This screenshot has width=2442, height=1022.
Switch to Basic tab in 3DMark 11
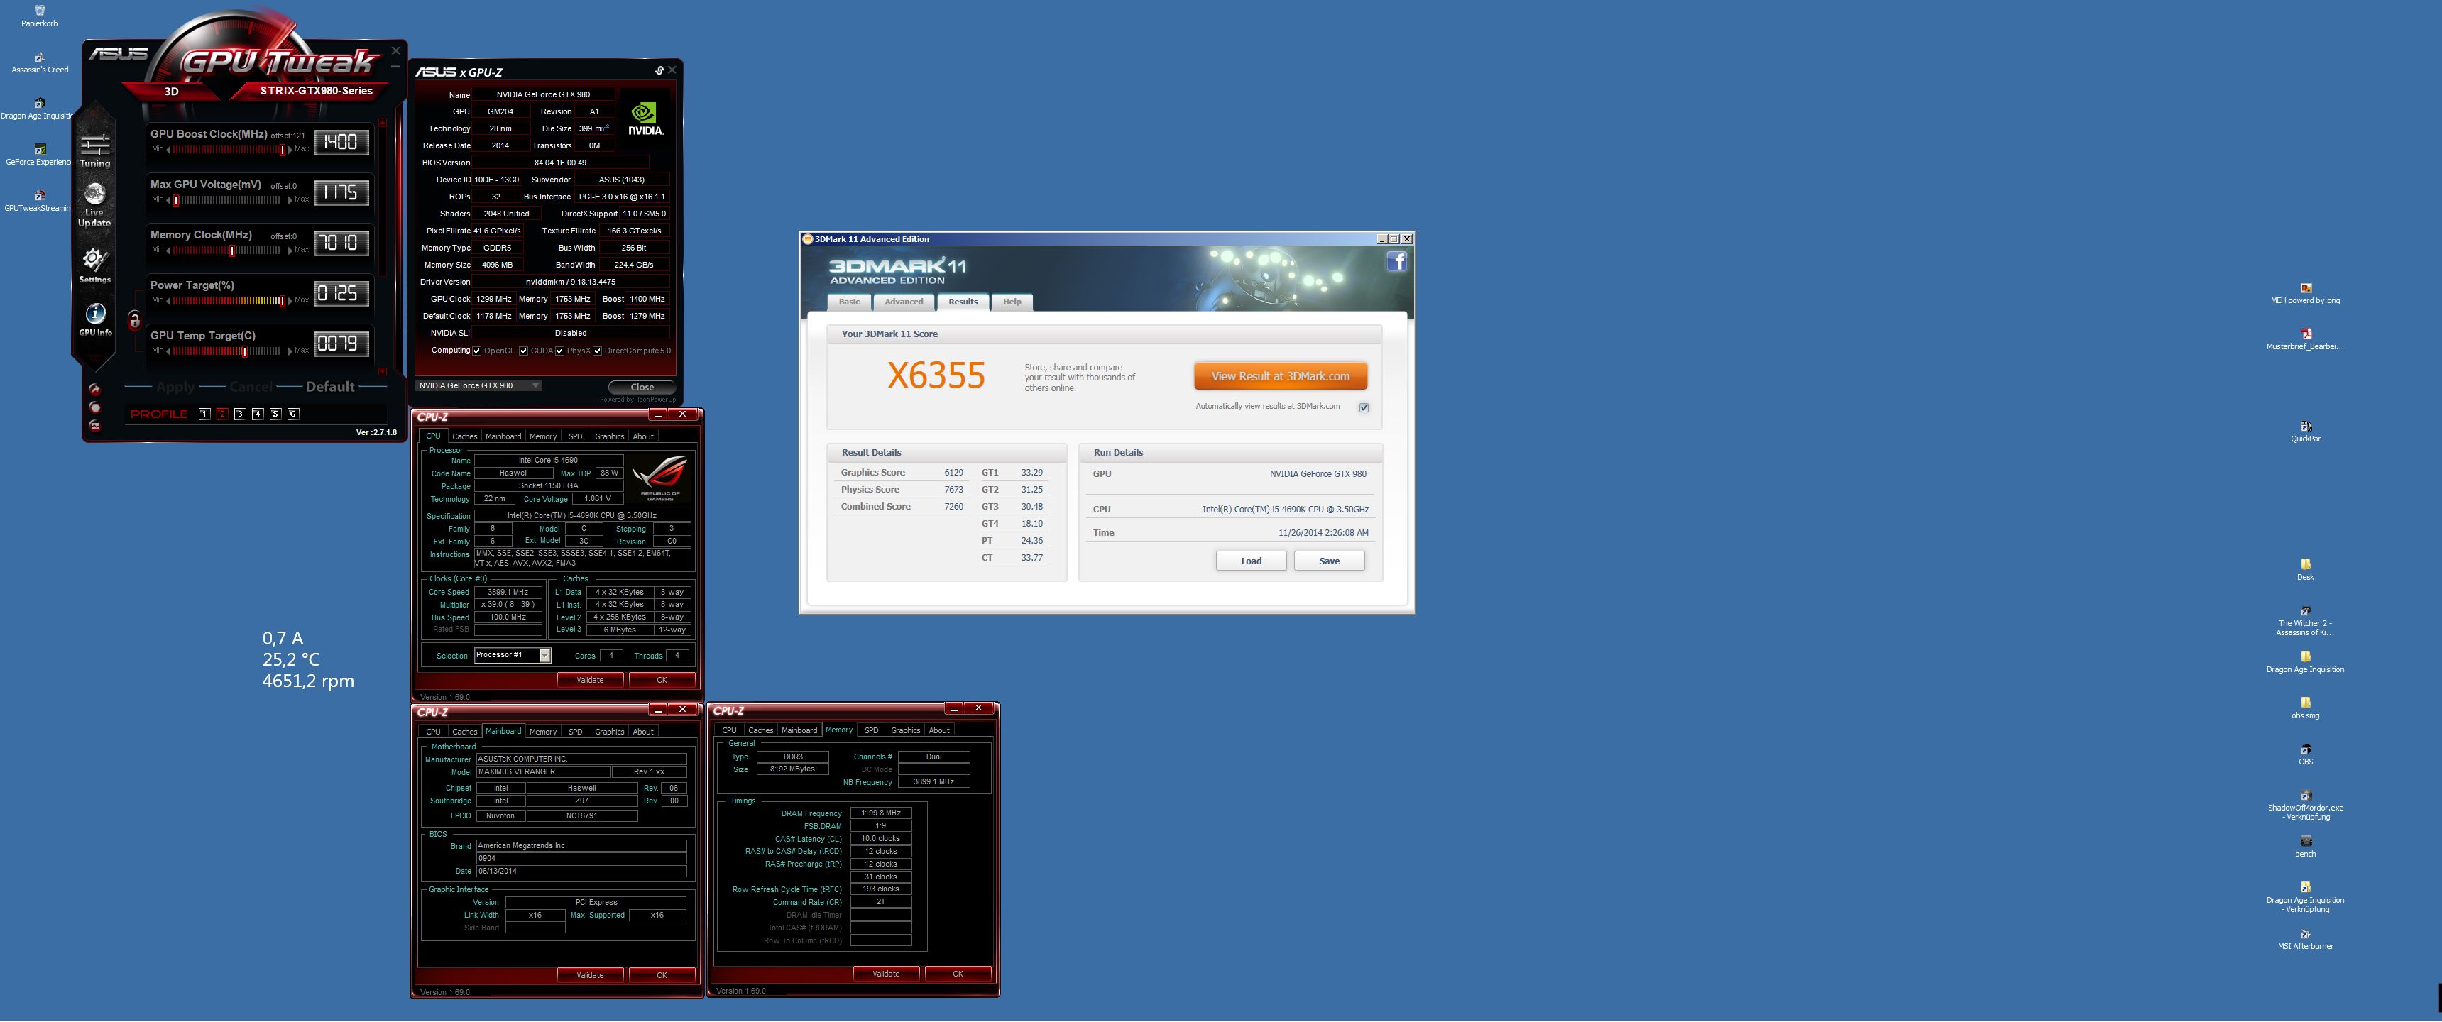[850, 302]
